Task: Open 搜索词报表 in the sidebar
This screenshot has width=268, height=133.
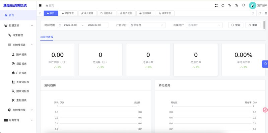Action: (x=18, y=91)
